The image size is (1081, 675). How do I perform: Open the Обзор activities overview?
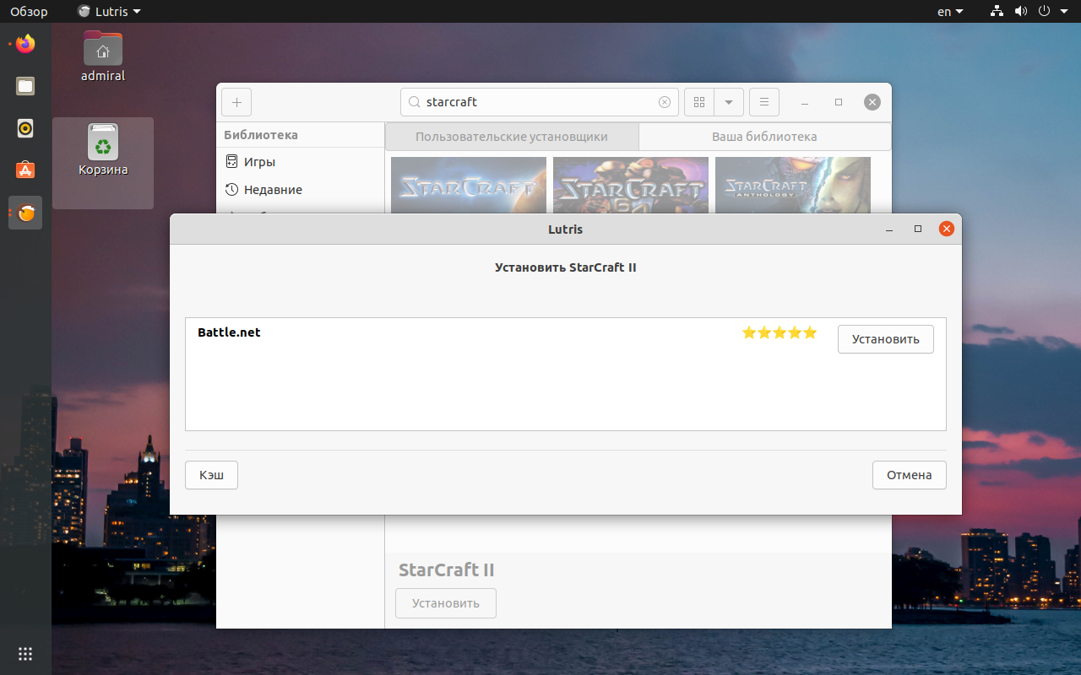(29, 11)
